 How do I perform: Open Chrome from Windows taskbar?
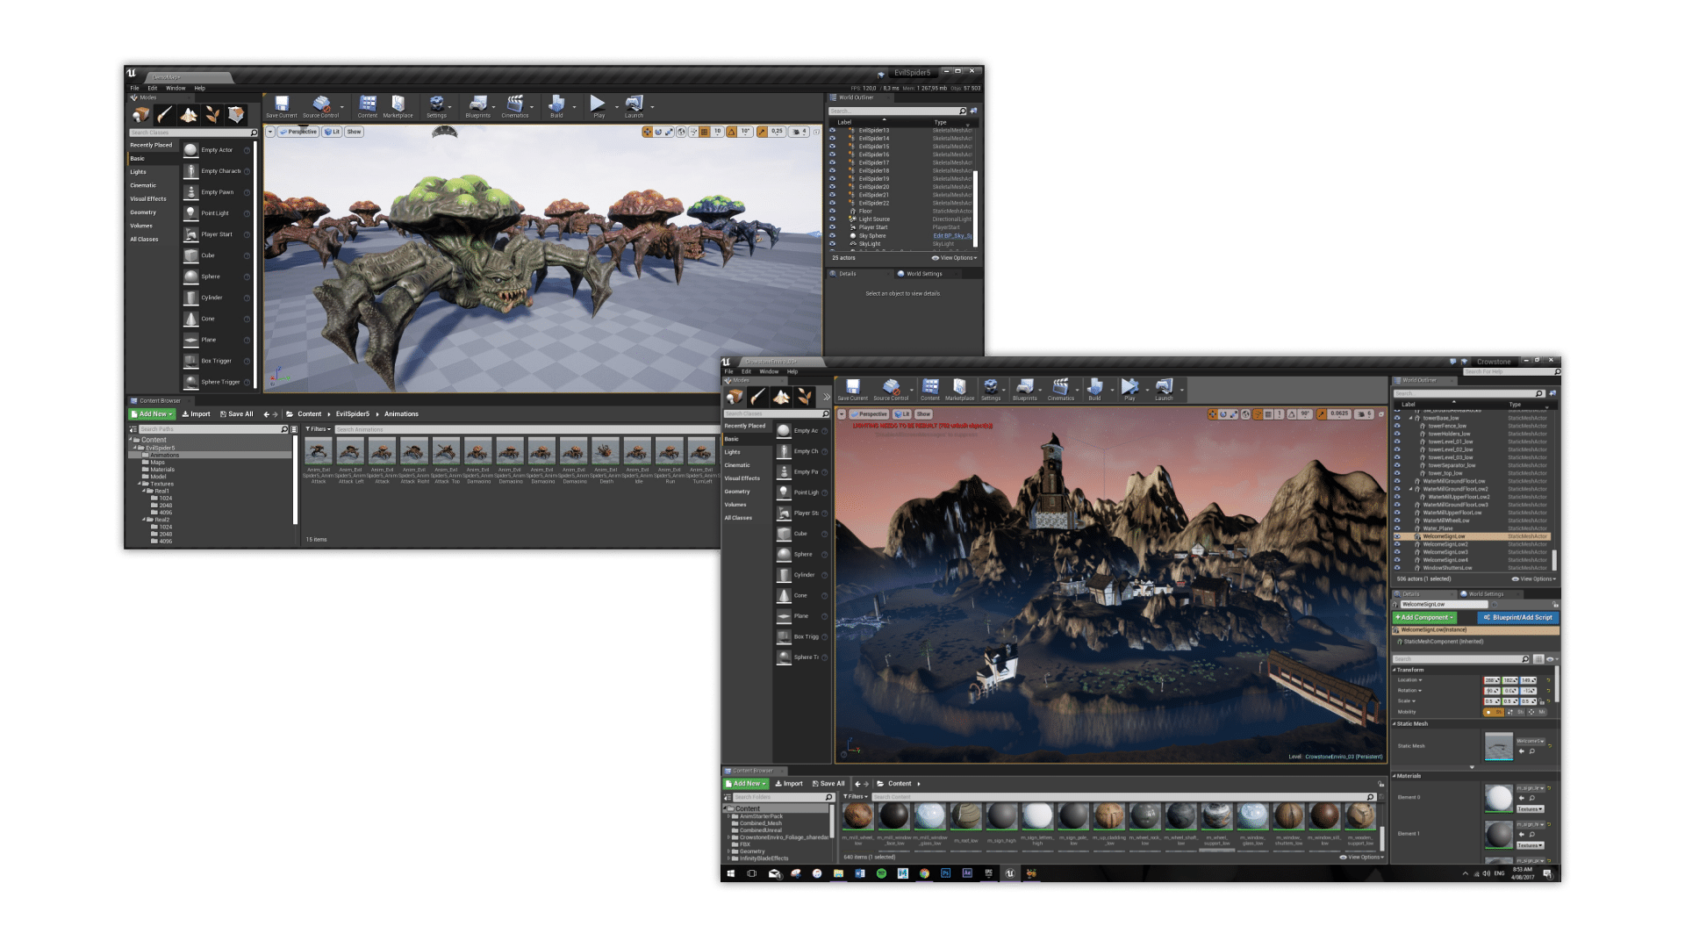click(x=924, y=873)
